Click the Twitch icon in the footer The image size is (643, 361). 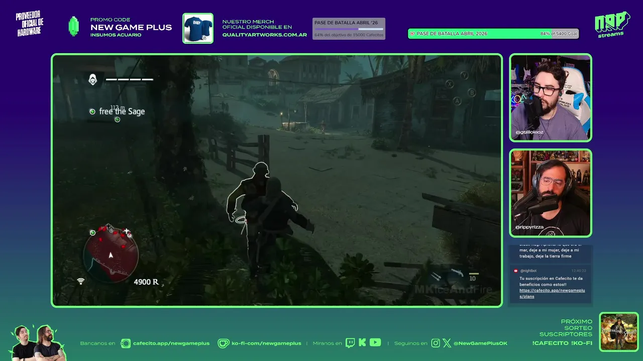[x=350, y=343]
